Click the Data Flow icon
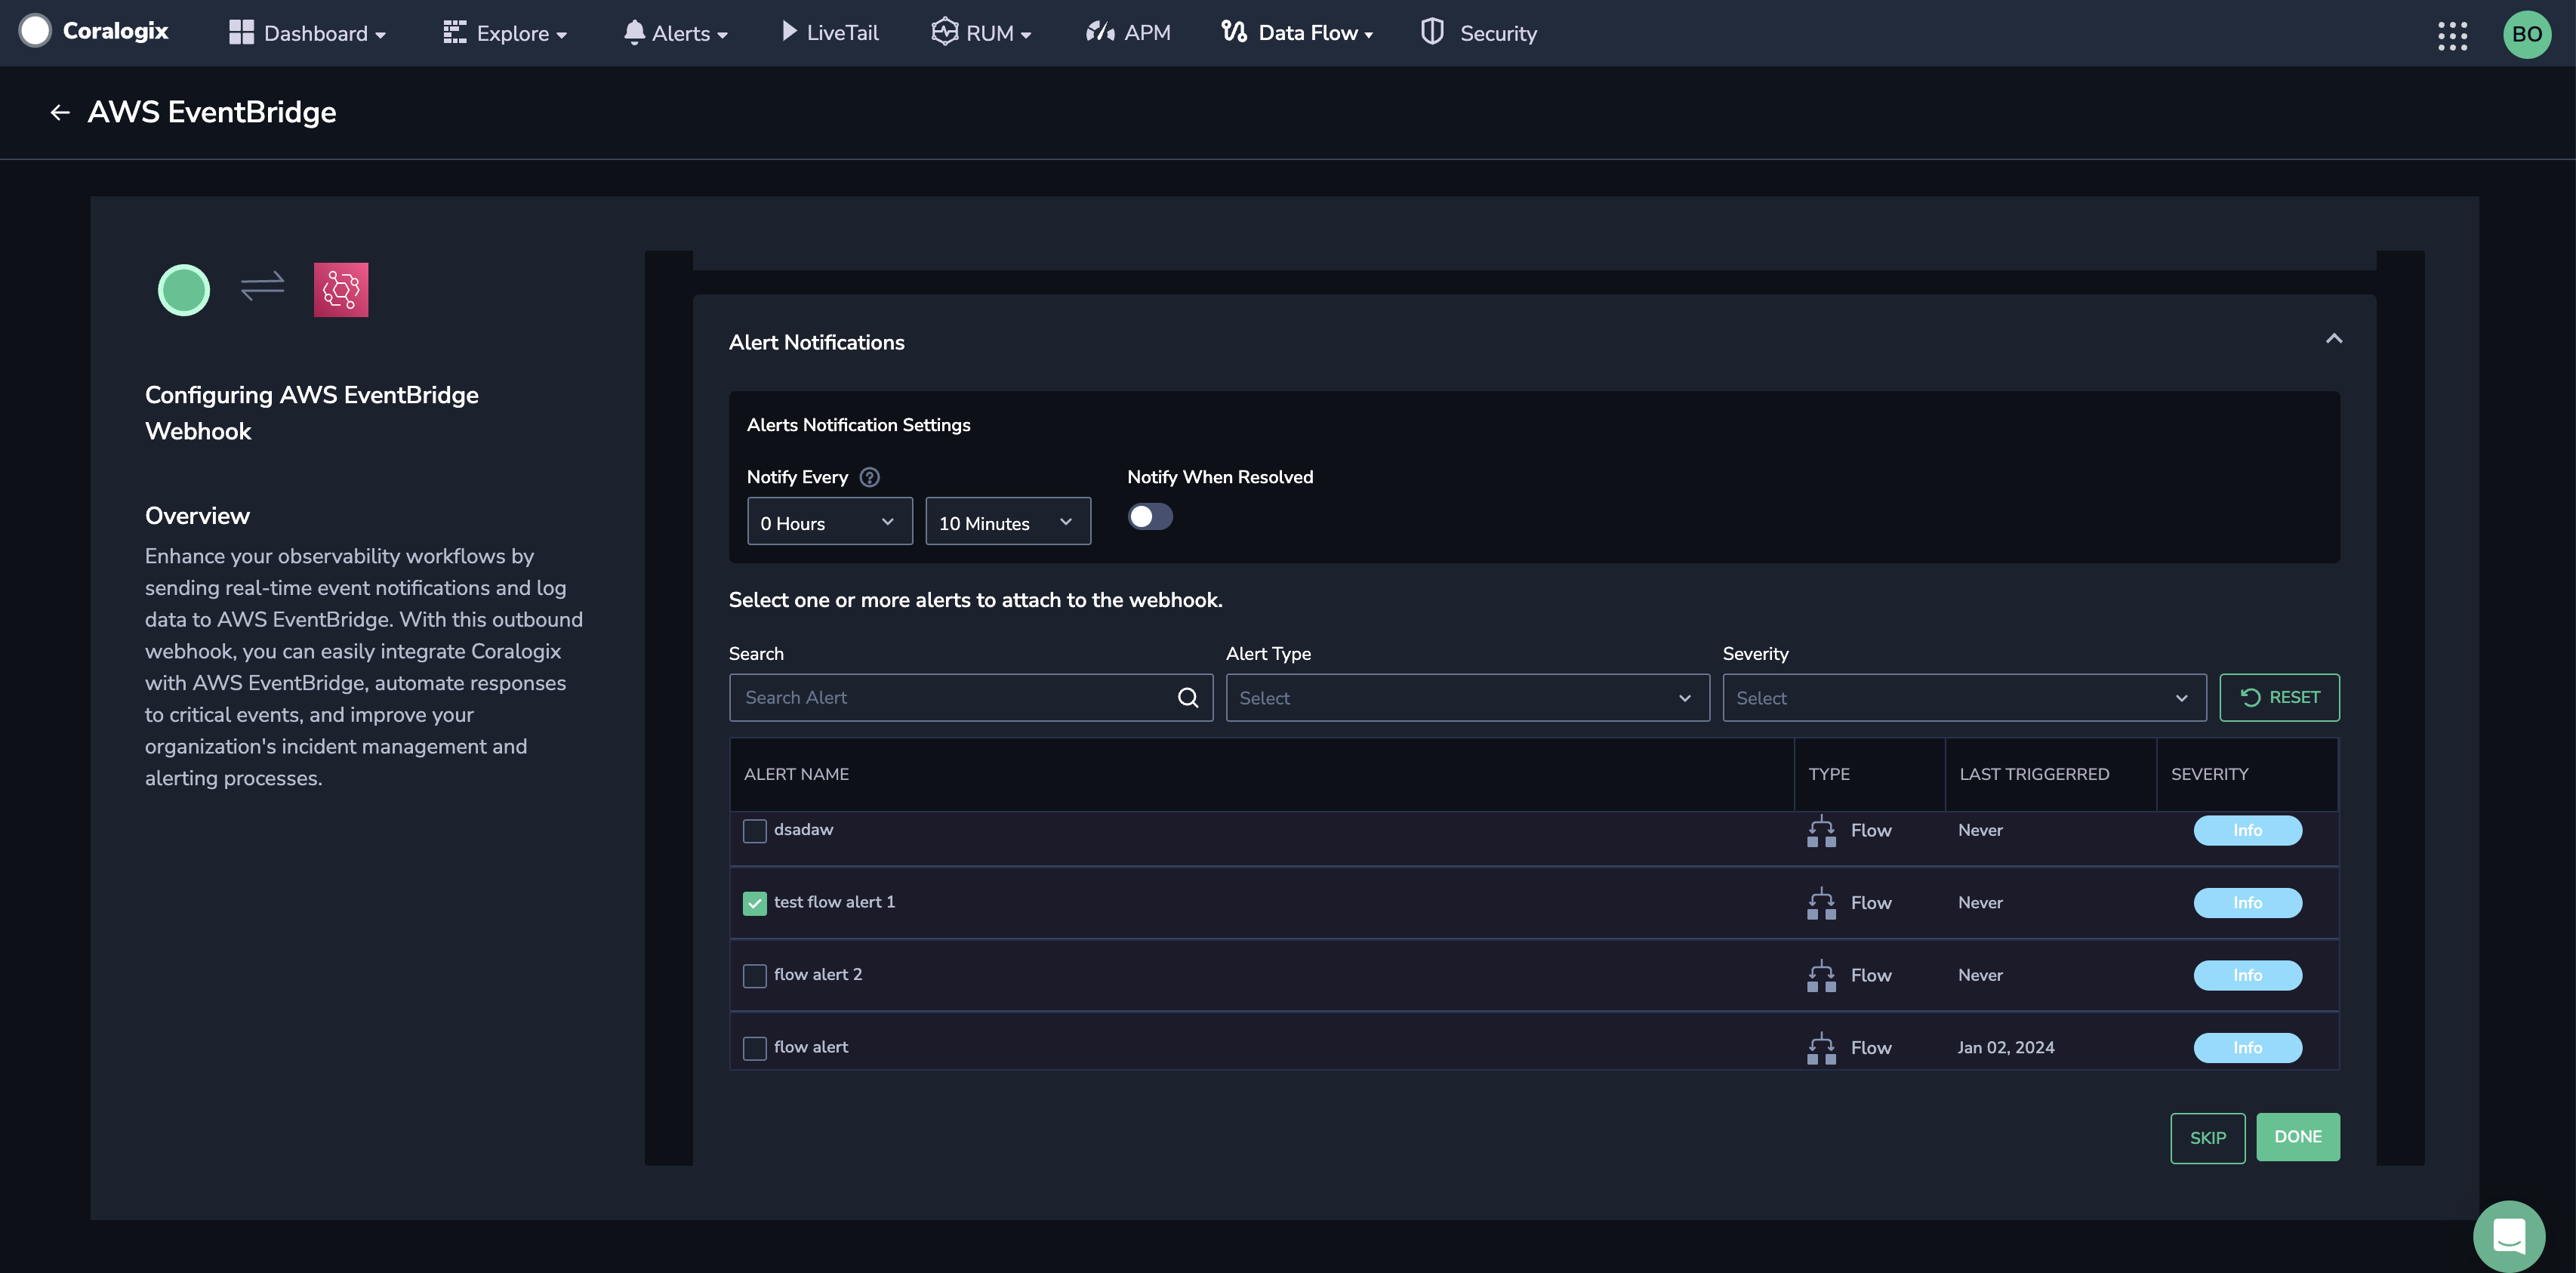Screen dimensions: 2576x1273 pyautogui.click(x=1234, y=32)
